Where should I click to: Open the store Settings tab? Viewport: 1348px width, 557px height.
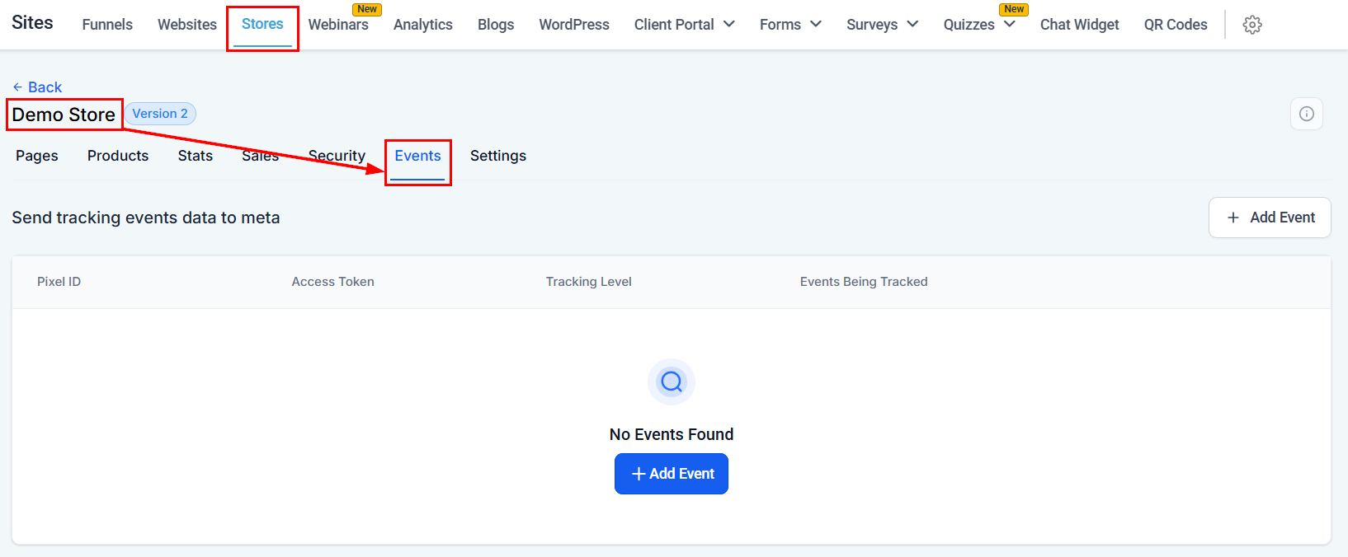497,156
